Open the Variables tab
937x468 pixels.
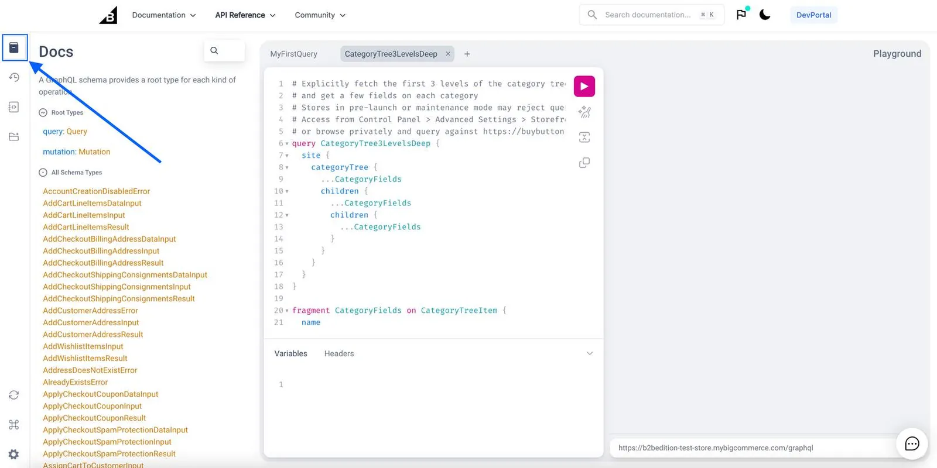click(x=290, y=353)
